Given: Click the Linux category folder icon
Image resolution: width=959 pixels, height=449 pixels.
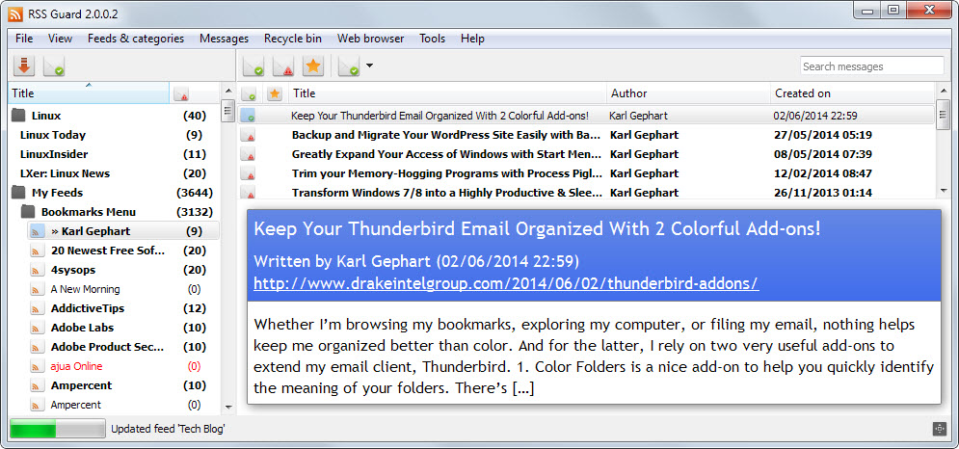Looking at the screenshot, I should tap(19, 115).
